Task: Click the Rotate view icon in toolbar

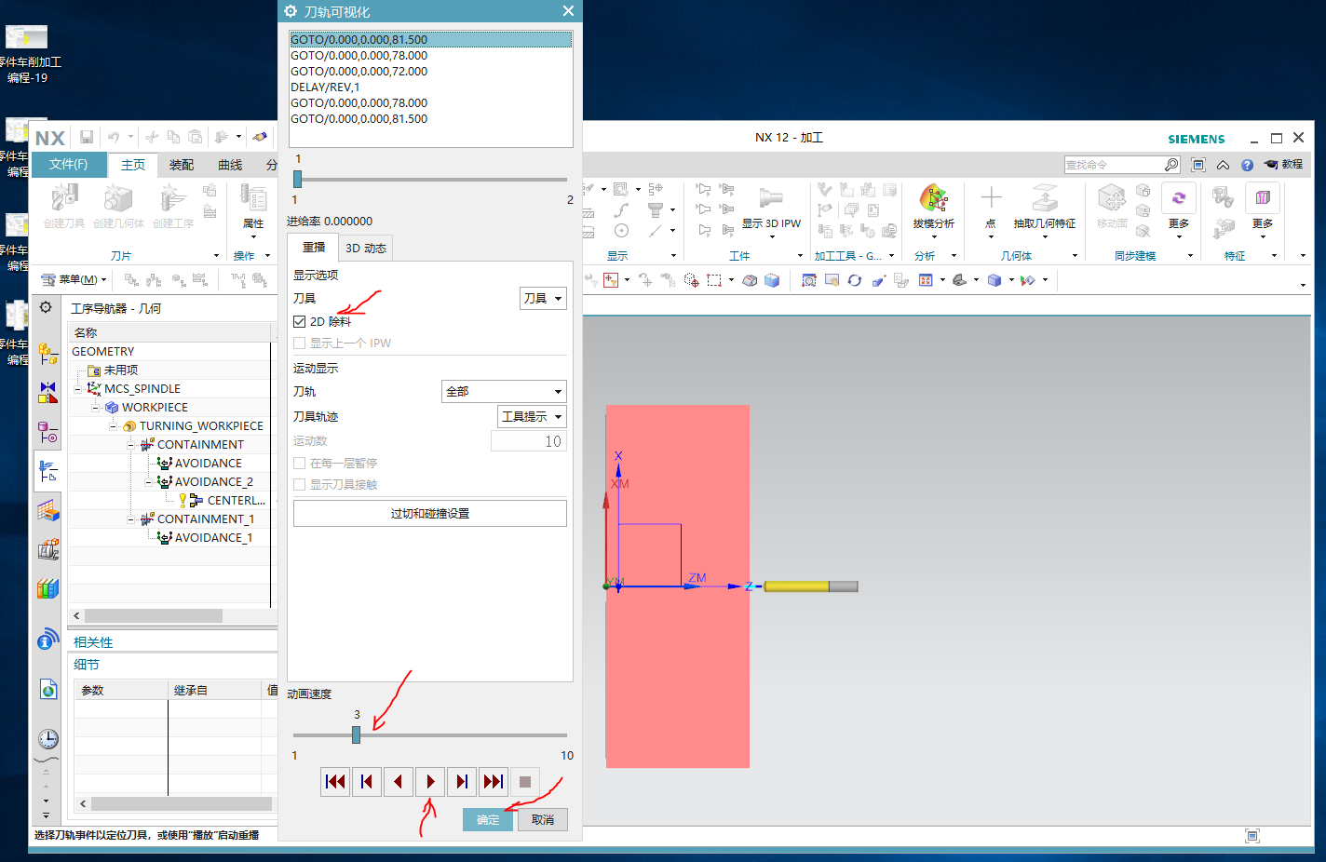Action: coord(854,279)
